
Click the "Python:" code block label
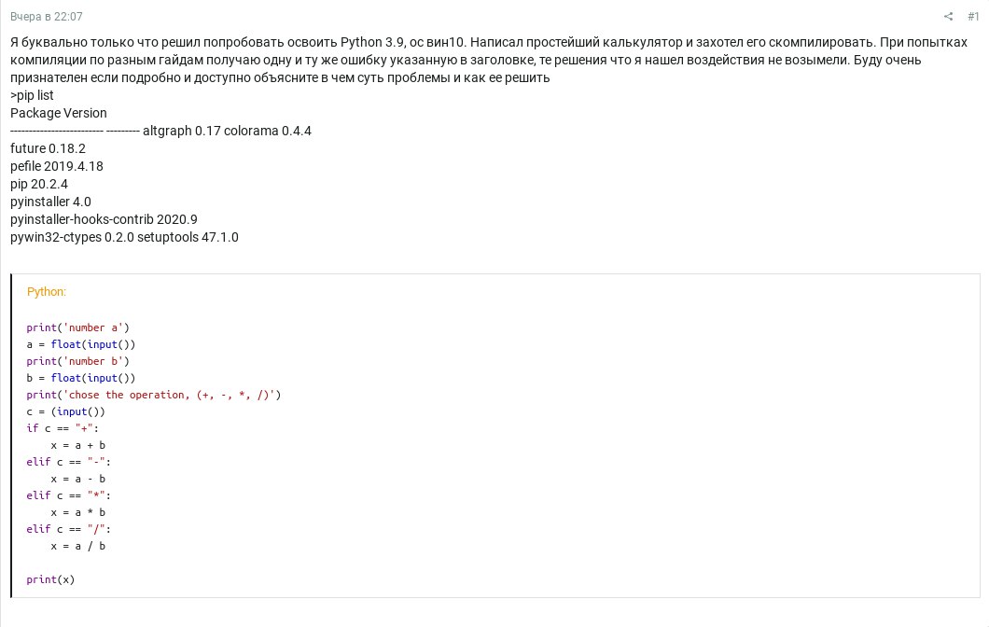47,292
